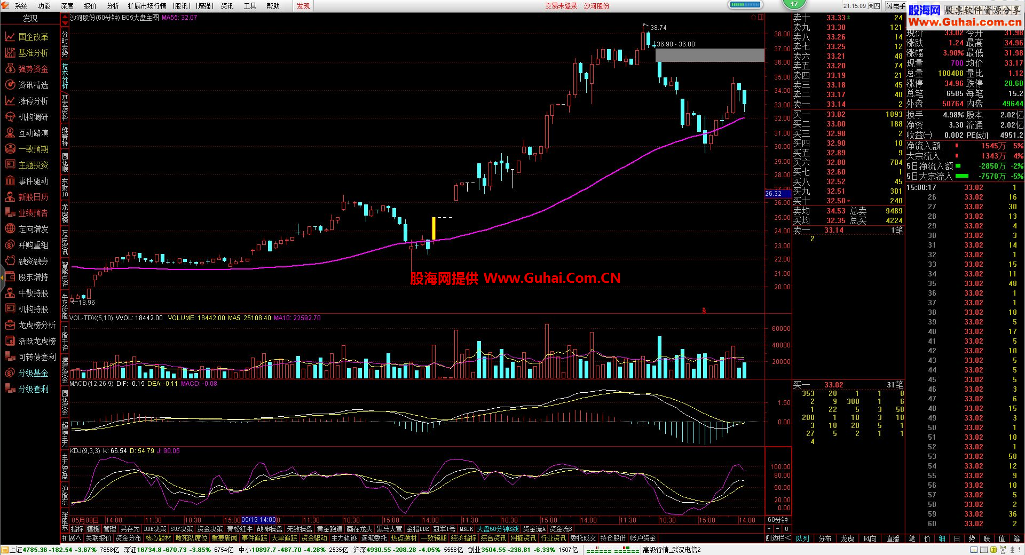Click the 交易未登录 link
1025x555 pixels.
tap(561, 6)
